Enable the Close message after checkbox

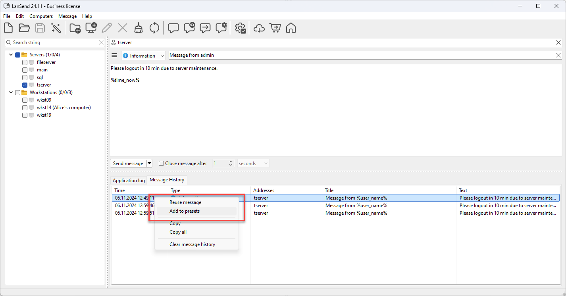161,163
